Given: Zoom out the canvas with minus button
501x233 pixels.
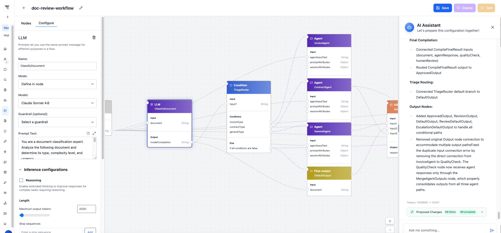Looking at the screenshot, I should pyautogui.click(x=390, y=230).
